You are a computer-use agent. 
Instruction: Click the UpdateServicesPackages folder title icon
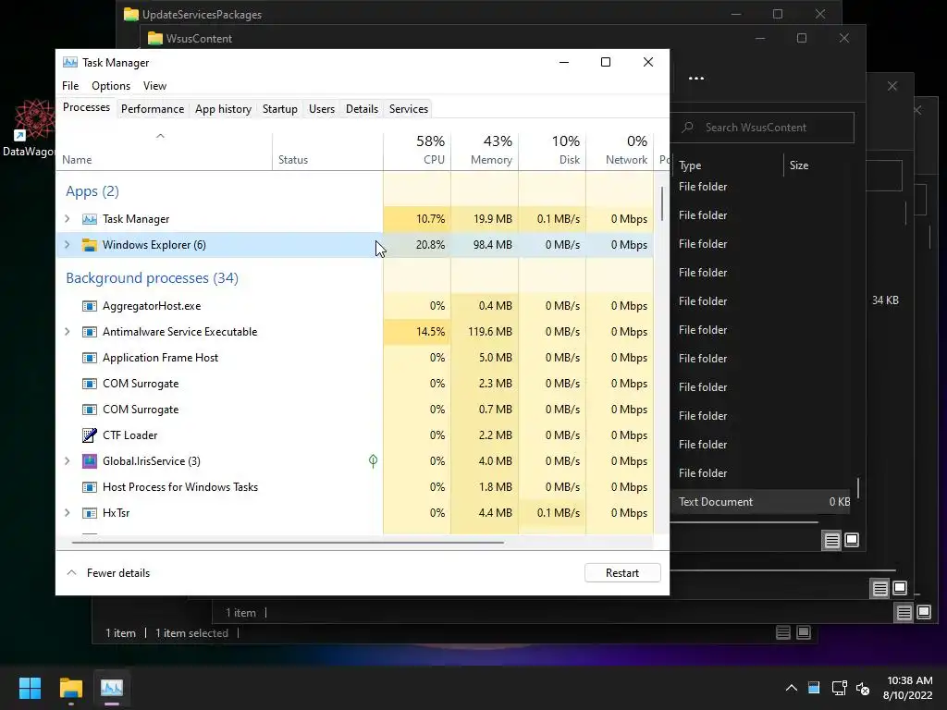point(131,14)
